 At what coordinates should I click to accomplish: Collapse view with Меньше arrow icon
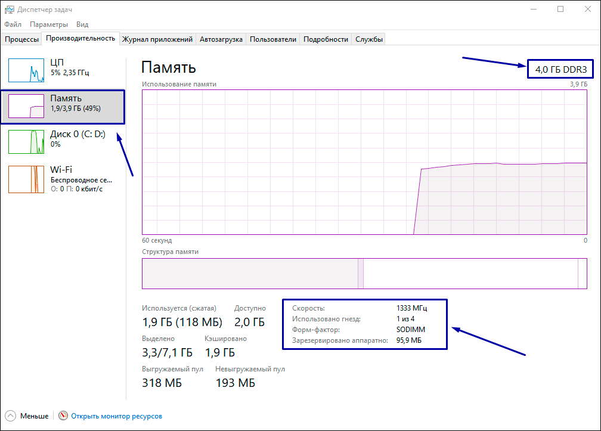pos(10,416)
